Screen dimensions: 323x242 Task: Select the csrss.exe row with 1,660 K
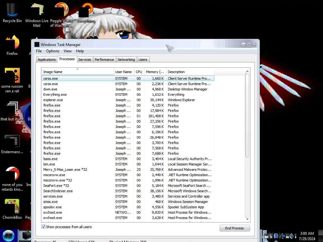coord(128,78)
